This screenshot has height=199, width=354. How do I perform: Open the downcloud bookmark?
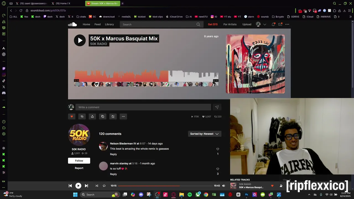[107, 17]
